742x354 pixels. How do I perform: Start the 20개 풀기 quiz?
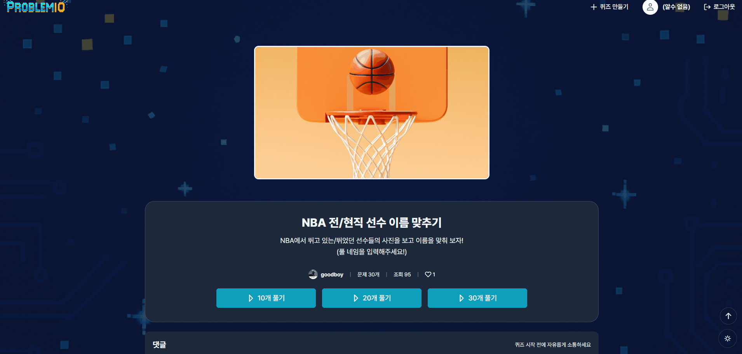pos(372,298)
